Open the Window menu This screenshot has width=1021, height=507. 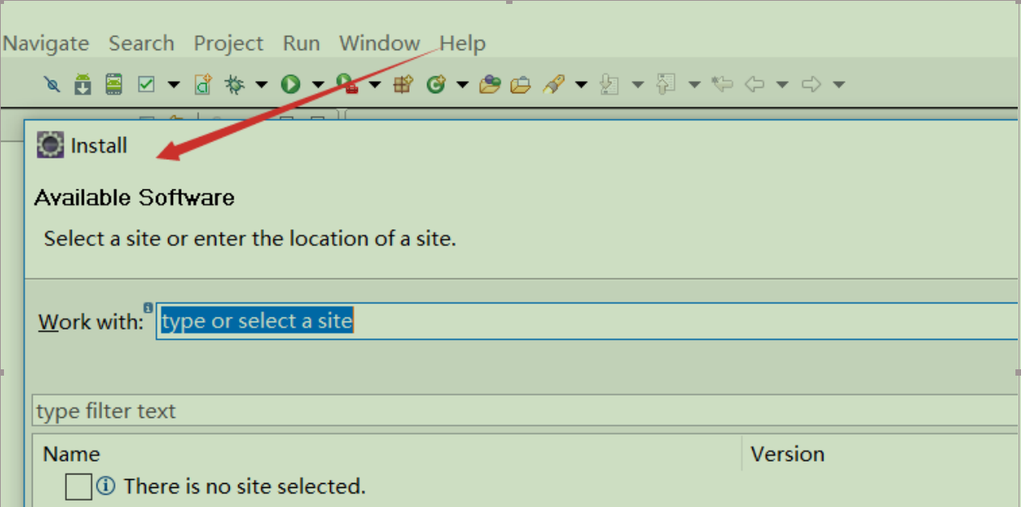379,43
